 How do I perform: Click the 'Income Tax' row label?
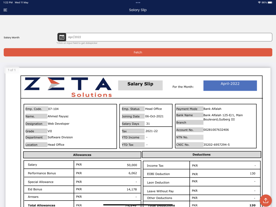coord(155,166)
